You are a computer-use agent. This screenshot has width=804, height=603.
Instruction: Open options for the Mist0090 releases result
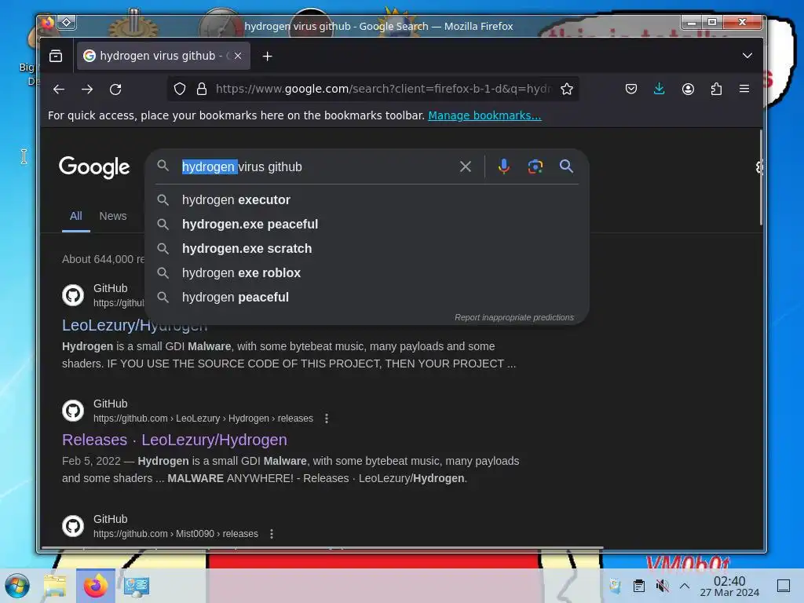click(272, 534)
